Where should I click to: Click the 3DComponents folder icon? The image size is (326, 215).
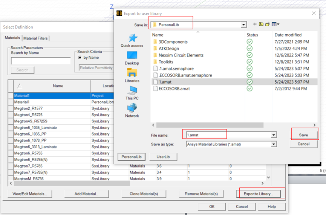(x=155, y=42)
